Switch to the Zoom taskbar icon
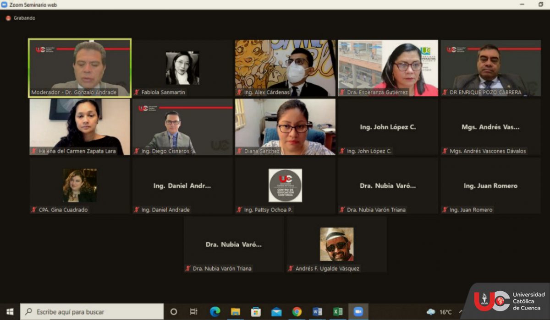Image resolution: width=550 pixels, height=320 pixels. point(358,312)
